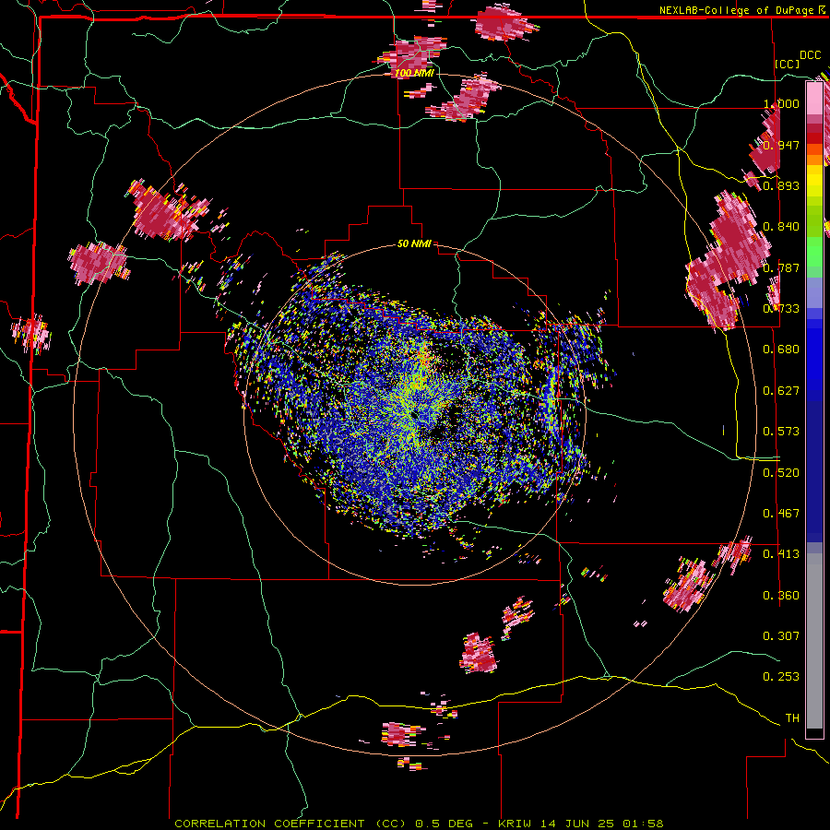This screenshot has height=830, width=830.
Task: Pick the yellow band of the color scale
Action: click(814, 181)
